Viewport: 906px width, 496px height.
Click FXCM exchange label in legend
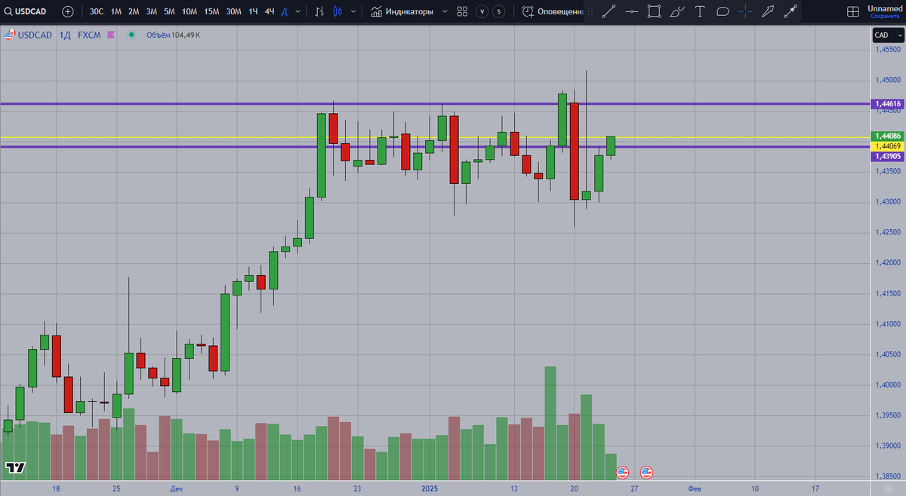(x=89, y=35)
